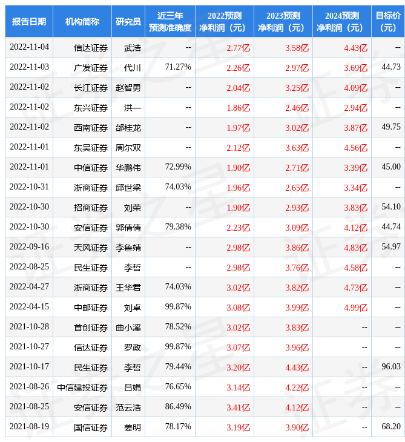Click target price 44.73
The width and height of the screenshot is (405, 442).
coord(391,67)
